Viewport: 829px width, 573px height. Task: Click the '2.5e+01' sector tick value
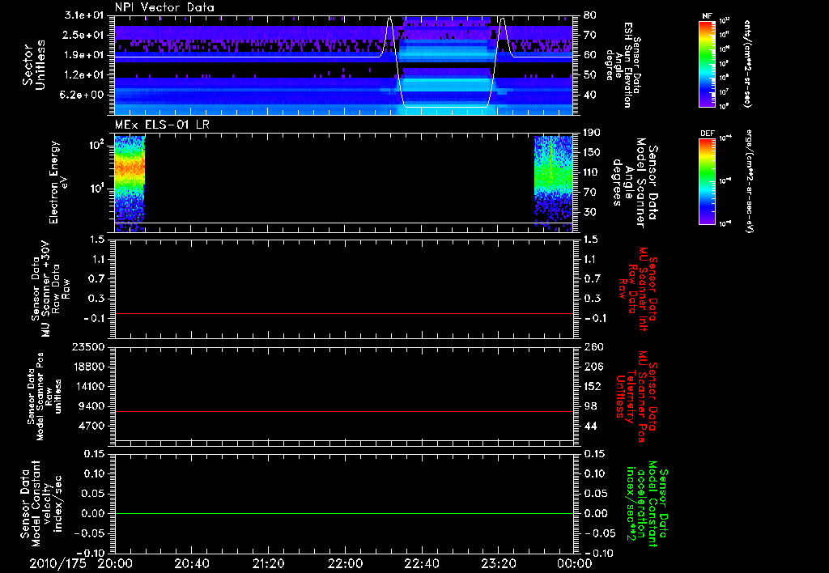(x=84, y=35)
